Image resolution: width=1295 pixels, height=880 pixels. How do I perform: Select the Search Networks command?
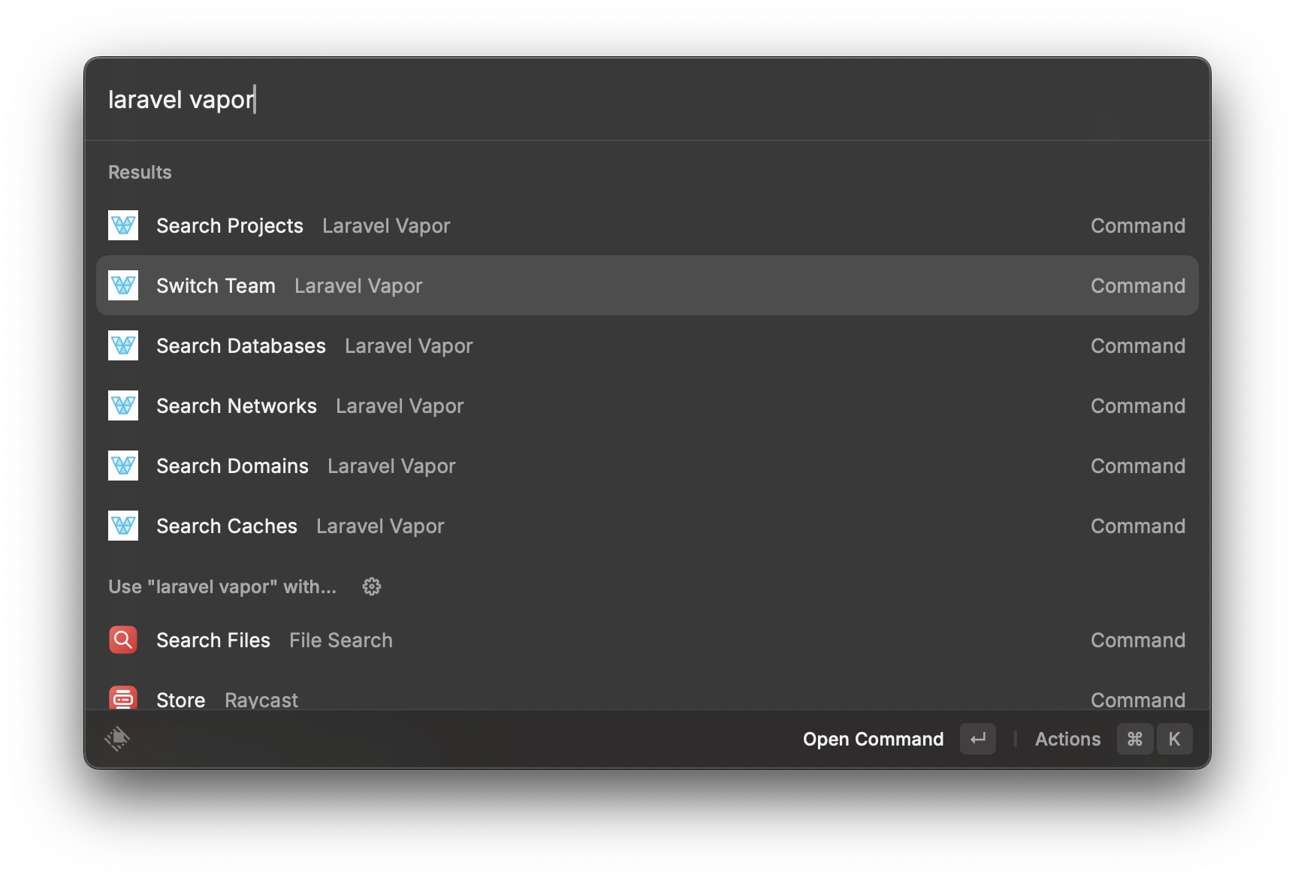(647, 405)
